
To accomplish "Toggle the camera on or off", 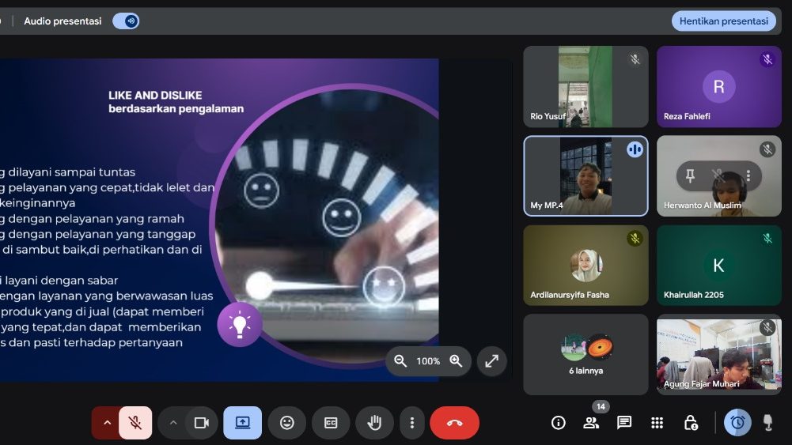I will pos(202,423).
